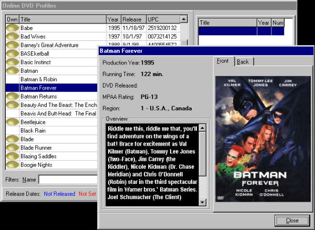
Task: Select the Batman Forever row in the list
Action: (51, 88)
